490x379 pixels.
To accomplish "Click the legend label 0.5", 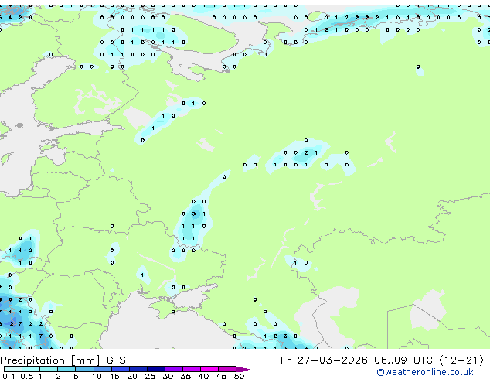I will (x=27, y=376).
